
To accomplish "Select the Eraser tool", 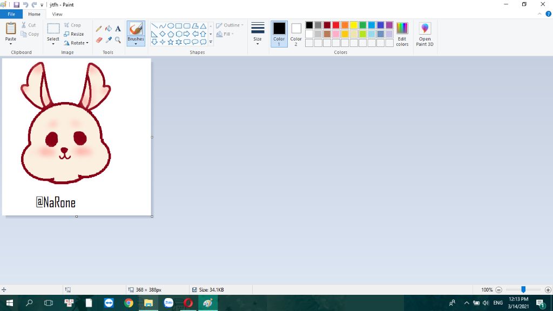I will tap(99, 40).
